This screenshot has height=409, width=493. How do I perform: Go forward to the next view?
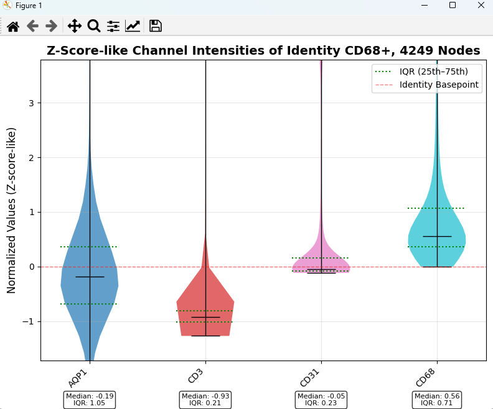(x=51, y=26)
